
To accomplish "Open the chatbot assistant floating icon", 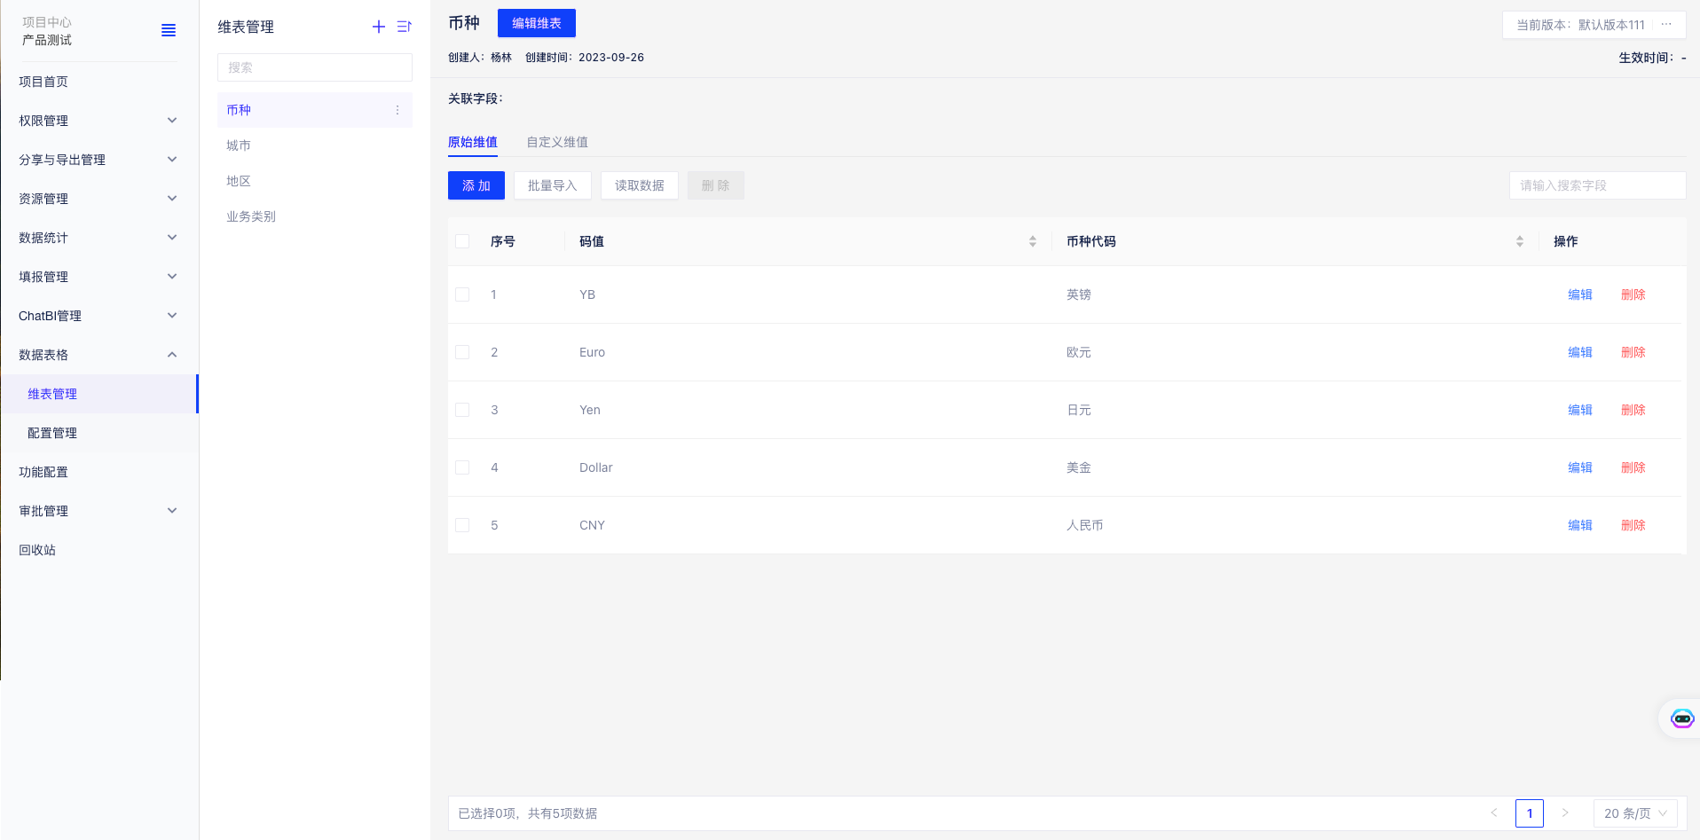I will click(1681, 718).
